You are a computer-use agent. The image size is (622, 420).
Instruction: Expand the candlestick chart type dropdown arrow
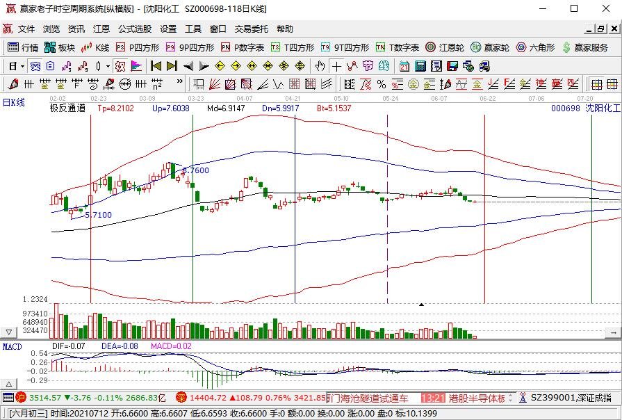[x=108, y=66]
